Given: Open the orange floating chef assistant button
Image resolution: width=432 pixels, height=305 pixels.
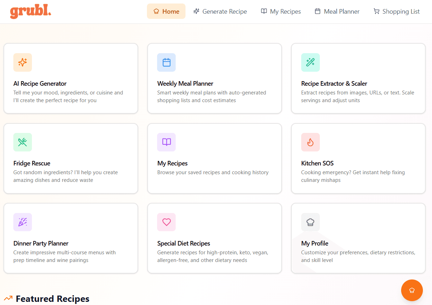Looking at the screenshot, I should pos(412,290).
